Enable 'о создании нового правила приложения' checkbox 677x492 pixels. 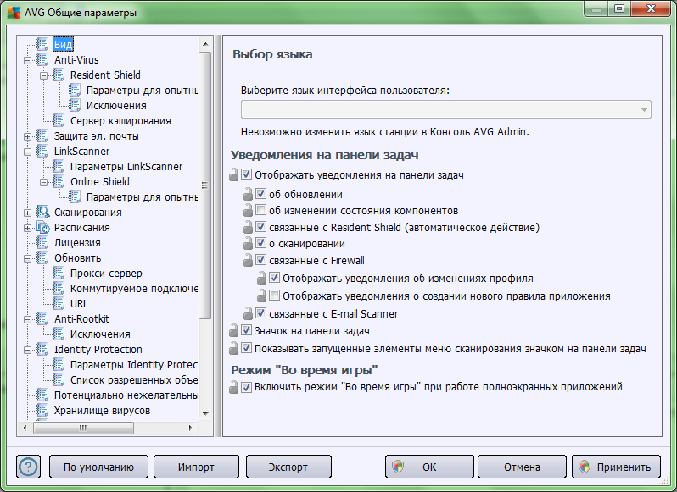[x=274, y=296]
